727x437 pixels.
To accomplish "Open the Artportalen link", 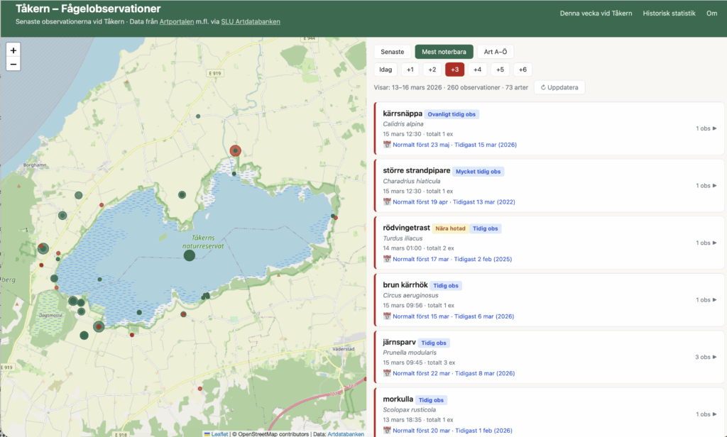I will click(177, 22).
